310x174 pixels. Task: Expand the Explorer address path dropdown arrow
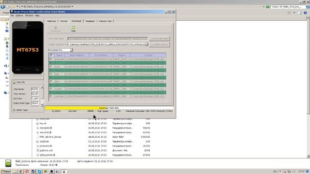[x=72, y=7]
